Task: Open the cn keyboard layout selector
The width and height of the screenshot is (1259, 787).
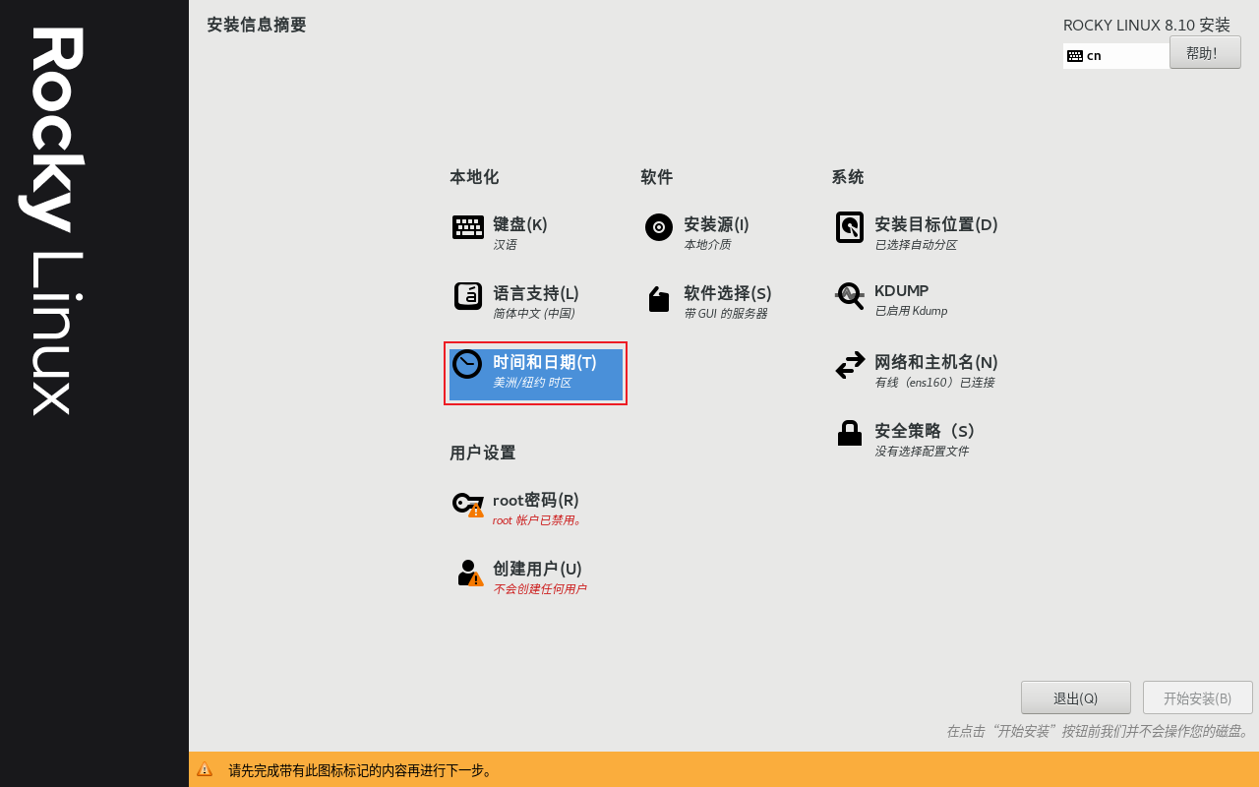Action: (x=1116, y=55)
